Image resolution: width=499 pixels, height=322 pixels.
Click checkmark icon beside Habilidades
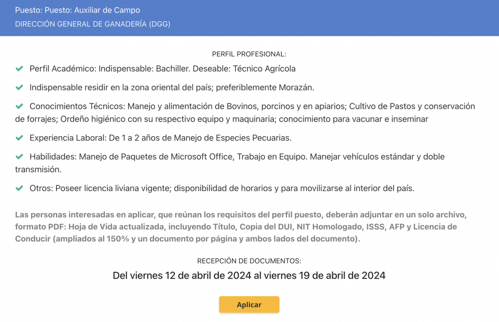tap(19, 157)
